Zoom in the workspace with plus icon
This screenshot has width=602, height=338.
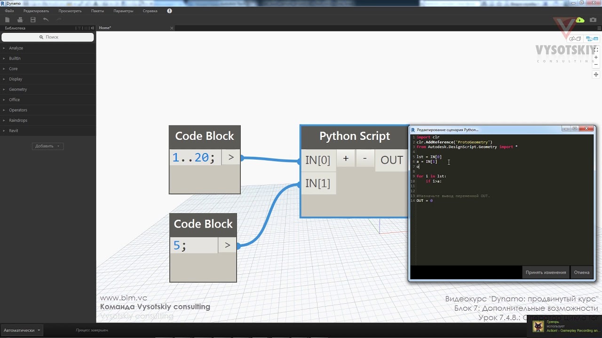coord(596,57)
